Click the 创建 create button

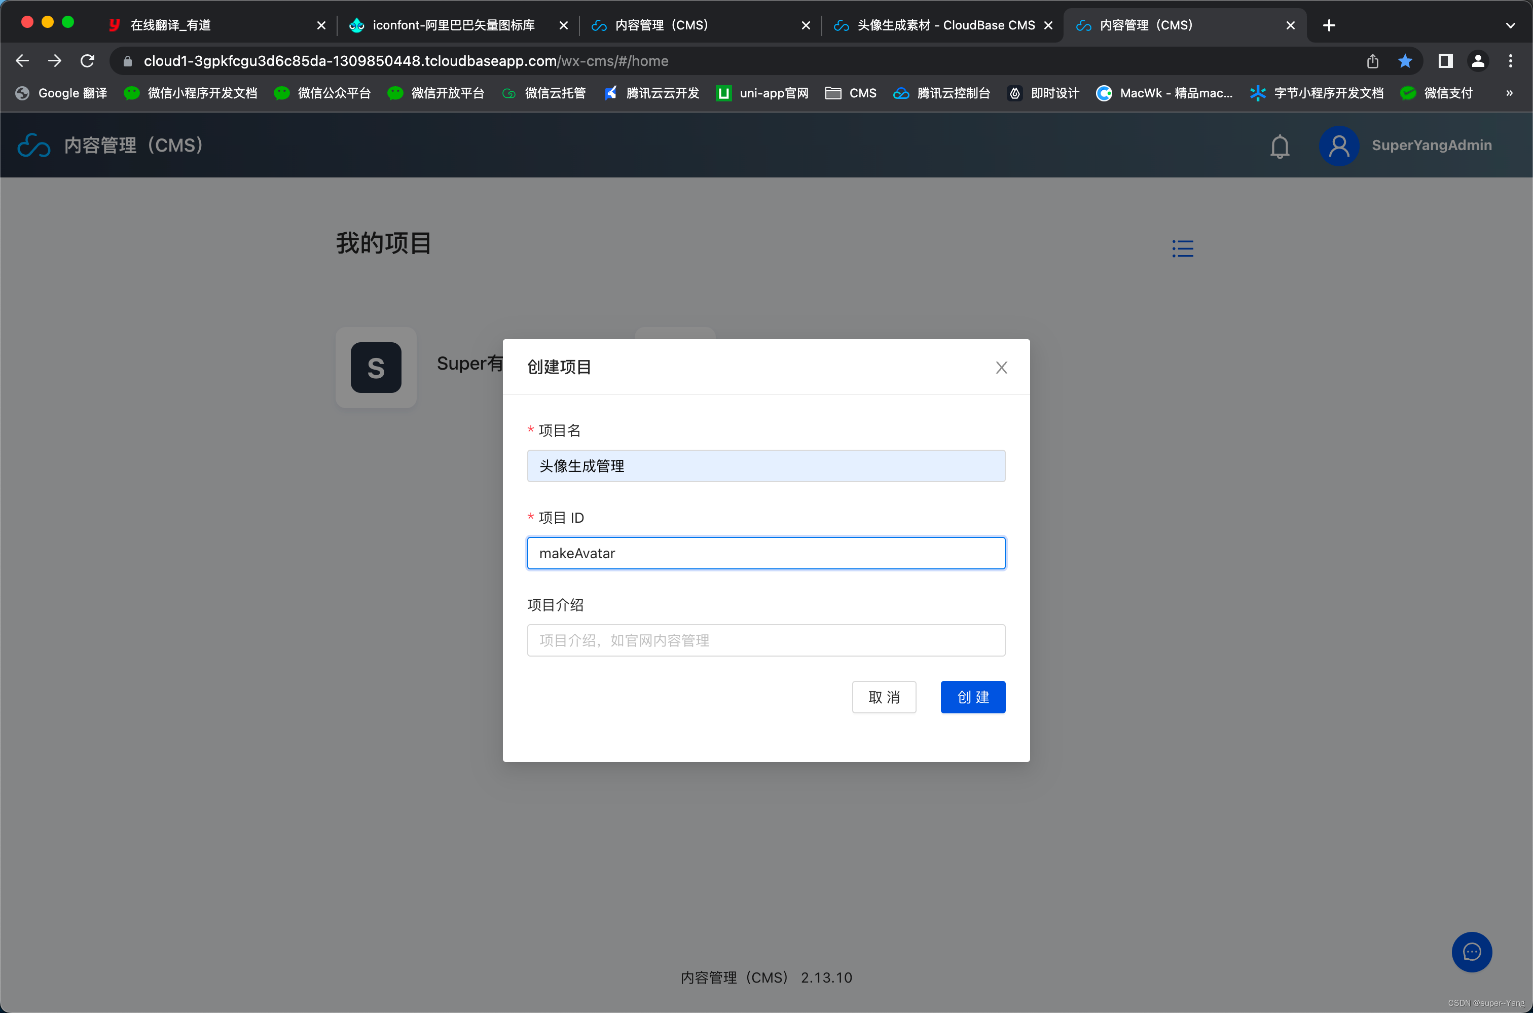click(x=973, y=697)
